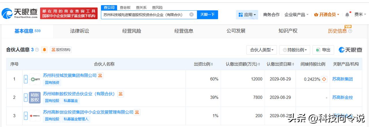
Task: Click the 国有控股 tag in row 3
Action: click(52, 119)
